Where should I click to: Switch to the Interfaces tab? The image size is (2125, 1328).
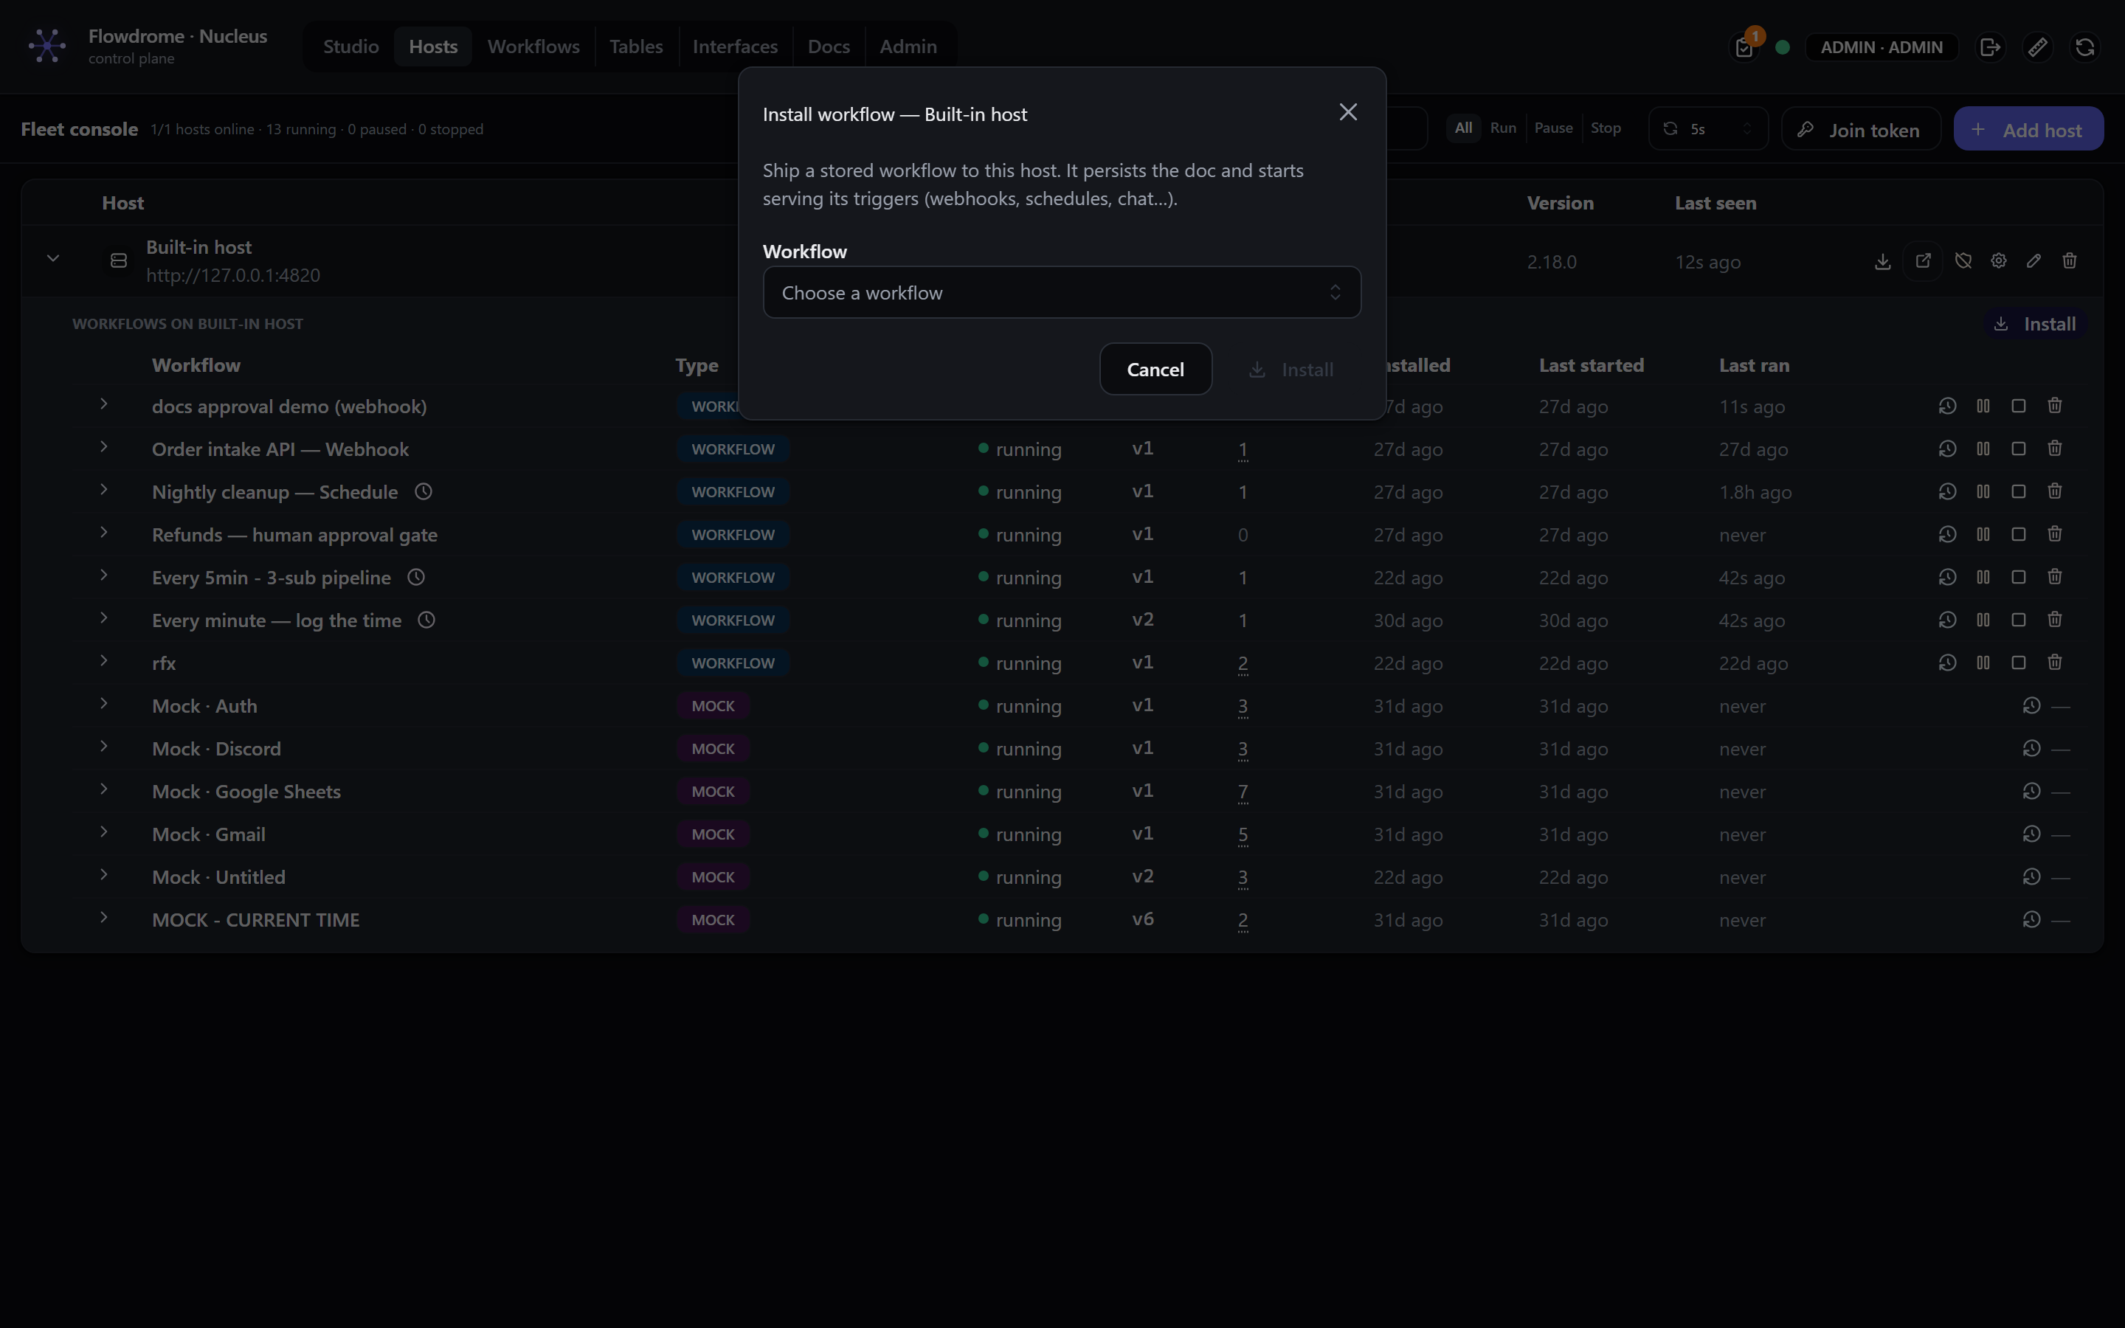point(735,46)
